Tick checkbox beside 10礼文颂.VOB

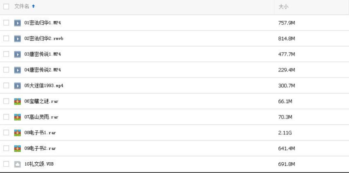click(6, 164)
